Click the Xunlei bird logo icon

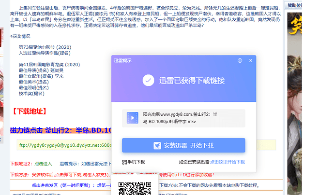157,145
